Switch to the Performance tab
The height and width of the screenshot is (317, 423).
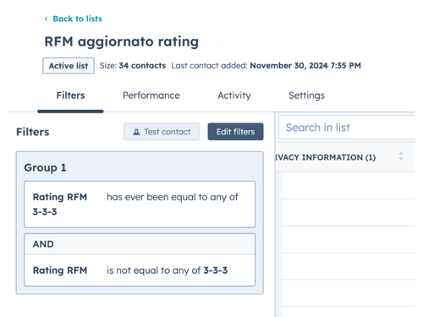(151, 96)
